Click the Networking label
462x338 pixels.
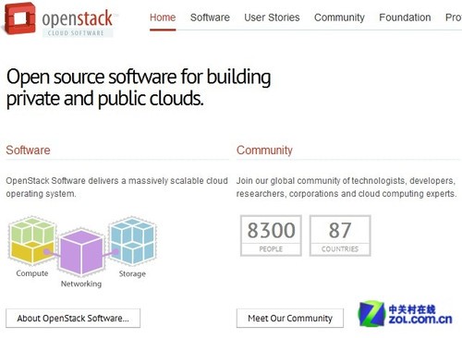click(x=81, y=284)
